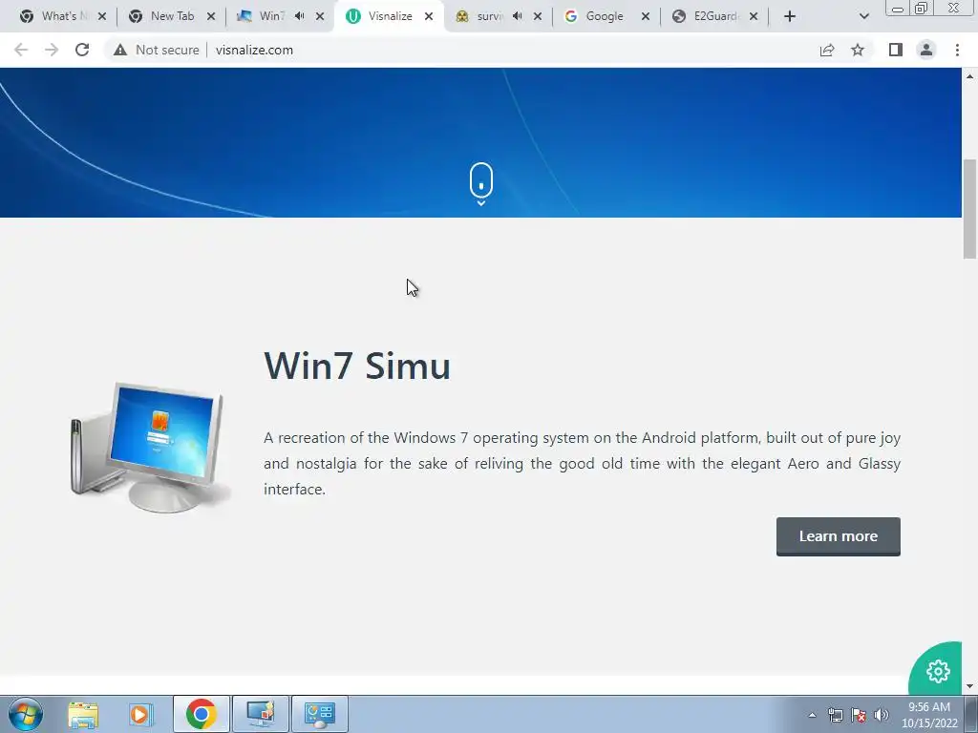Launch Windows Media Player from the taskbar

click(141, 714)
